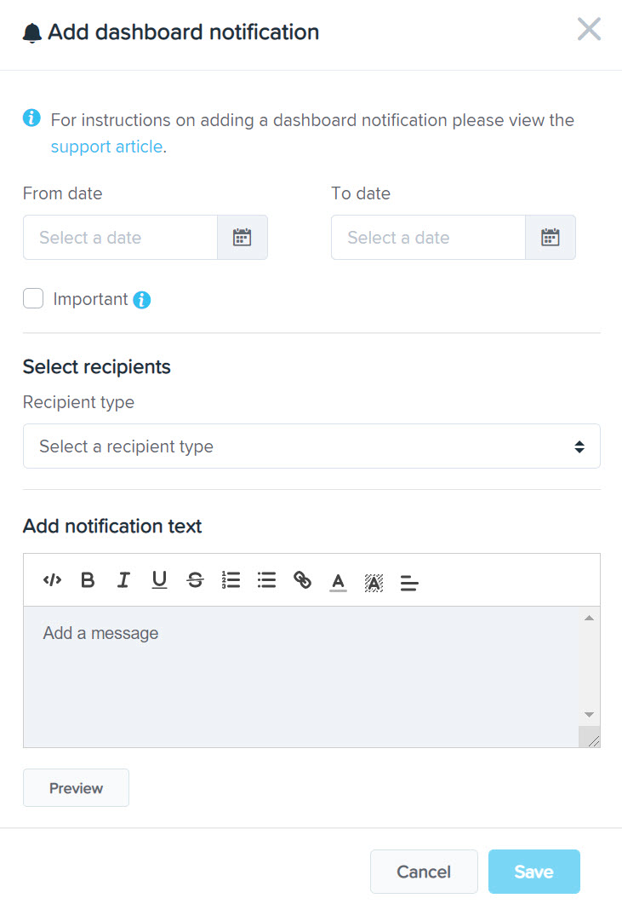Expand the Recipient type dropdown
Image resolution: width=622 pixels, height=904 pixels.
tap(311, 446)
